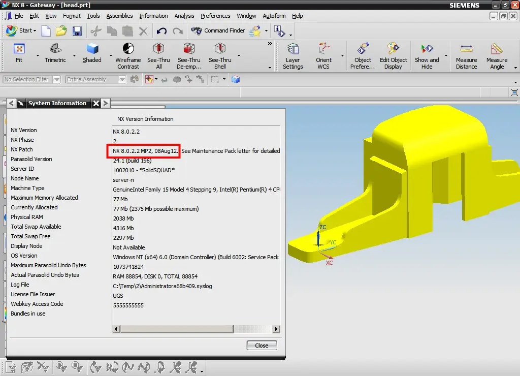
Task: Click the Close button in System Information
Action: (262, 346)
